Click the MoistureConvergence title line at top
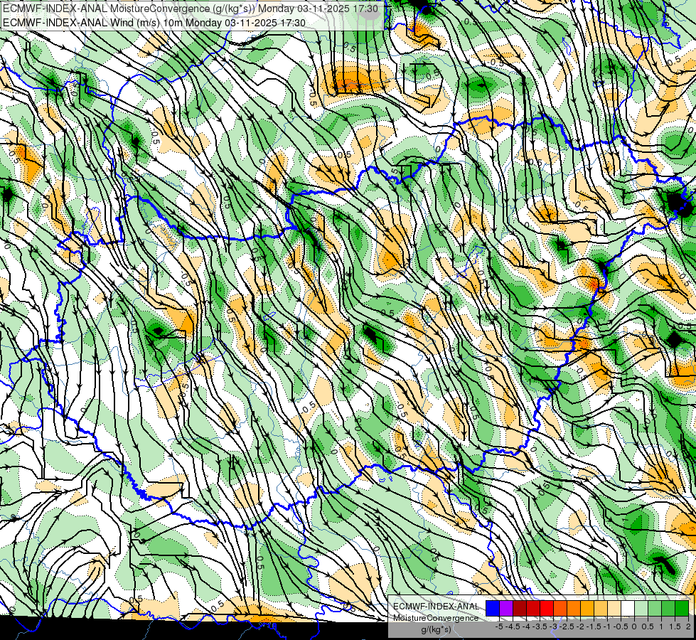The image size is (696, 640). pyautogui.click(x=191, y=9)
